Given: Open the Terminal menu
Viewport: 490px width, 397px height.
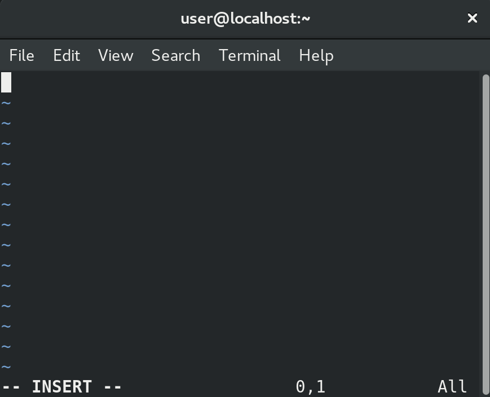Looking at the screenshot, I should pos(249,55).
